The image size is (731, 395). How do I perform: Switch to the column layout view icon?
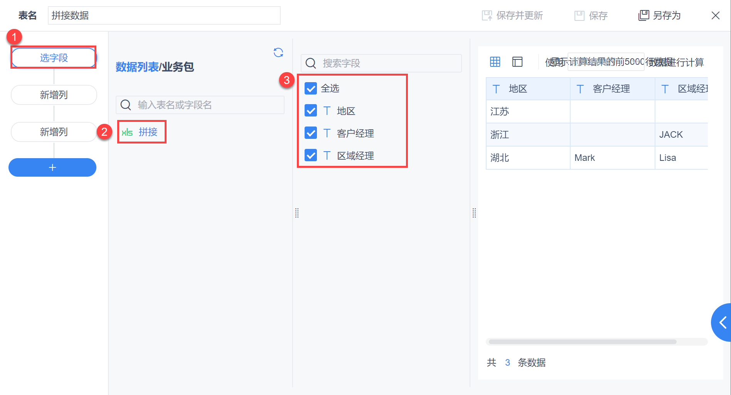[517, 62]
